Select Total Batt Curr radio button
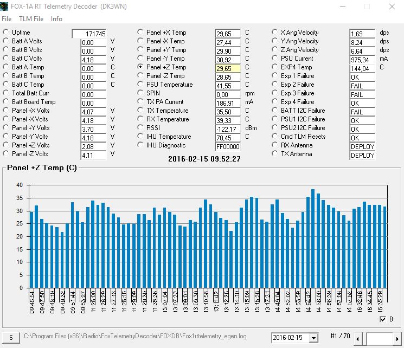The width and height of the screenshot is (404, 348). point(5,93)
